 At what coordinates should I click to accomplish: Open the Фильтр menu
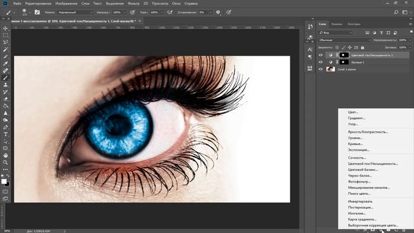(133, 4)
